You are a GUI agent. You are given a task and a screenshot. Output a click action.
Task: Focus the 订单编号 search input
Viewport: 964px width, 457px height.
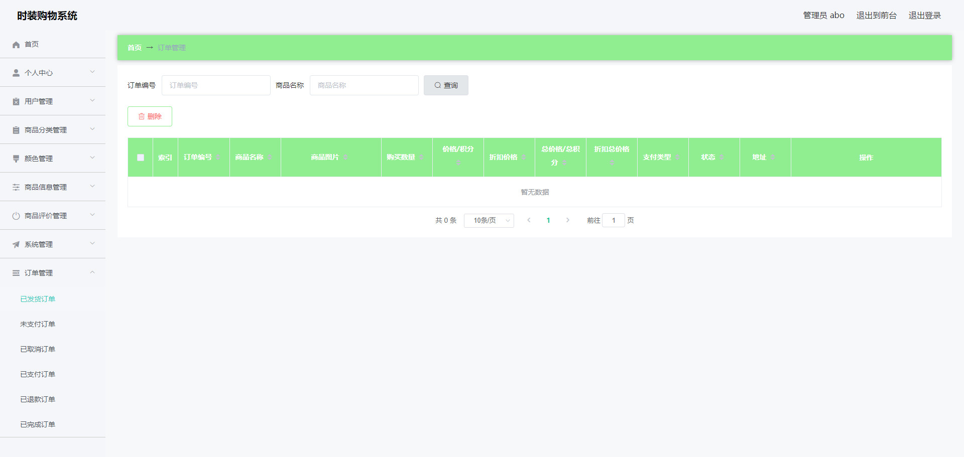click(x=216, y=85)
